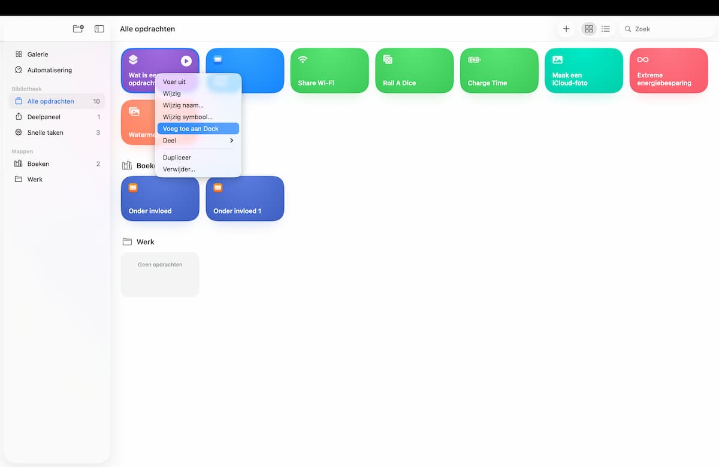Open the Roll A Dice shortcut tile

coord(415,71)
